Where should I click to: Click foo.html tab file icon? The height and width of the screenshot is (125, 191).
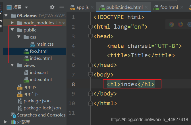tap(156, 8)
